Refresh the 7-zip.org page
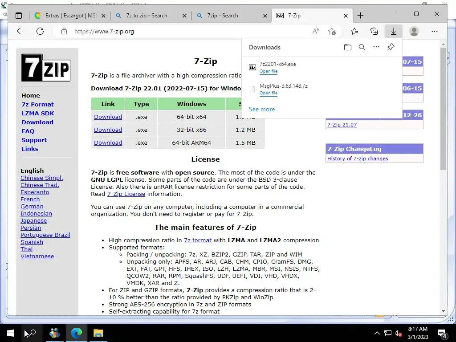The image size is (456, 342). (x=40, y=31)
